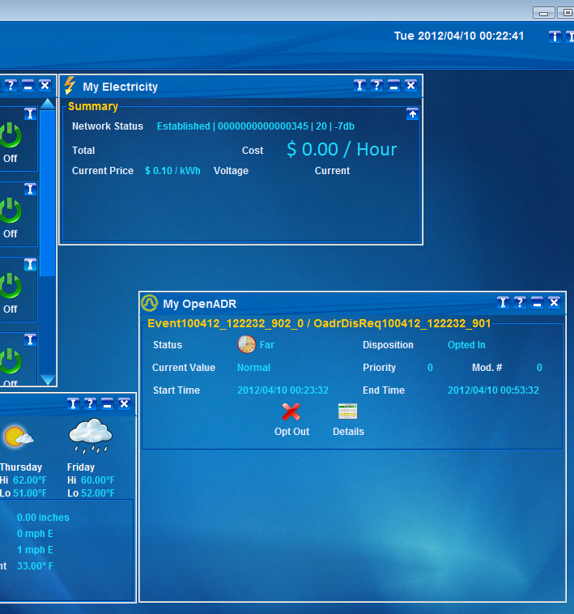Click device list scroll up arrow
This screenshot has height=614, width=574.
pyautogui.click(x=48, y=104)
